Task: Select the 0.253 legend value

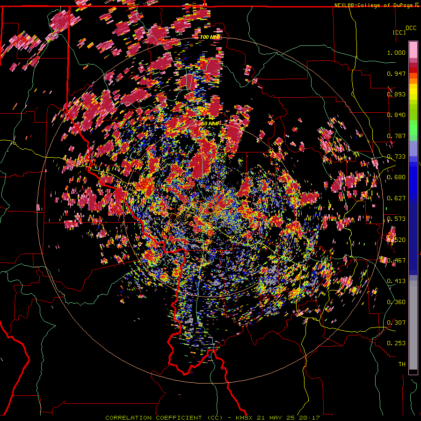Action: [396, 343]
